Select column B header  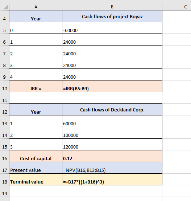112,7
